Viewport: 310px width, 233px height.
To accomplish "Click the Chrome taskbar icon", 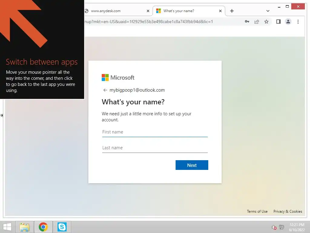I will point(43,227).
